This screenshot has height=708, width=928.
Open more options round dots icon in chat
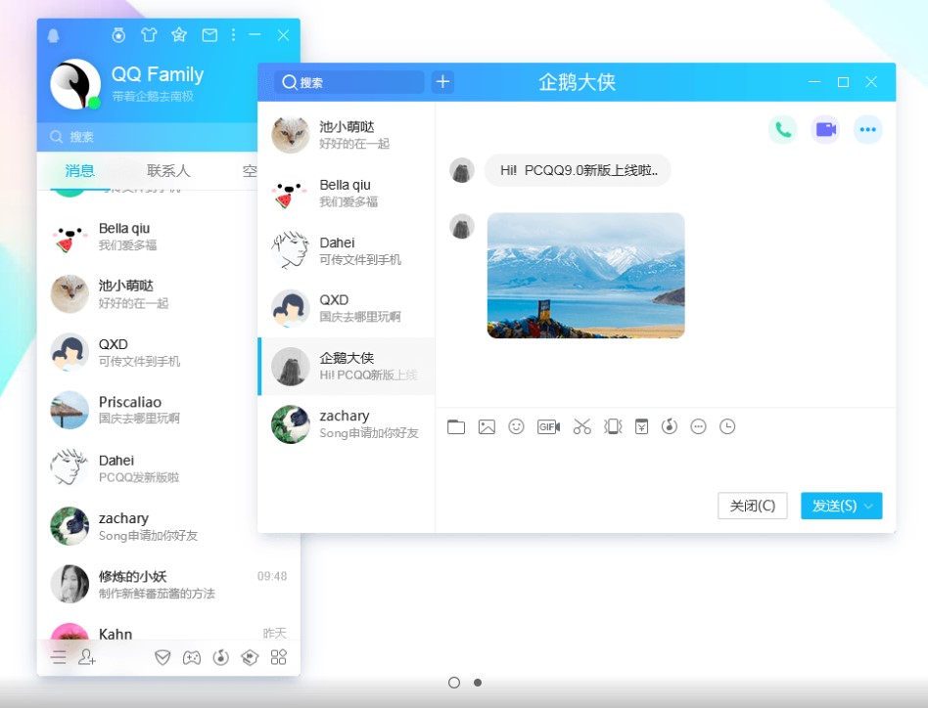coord(868,129)
